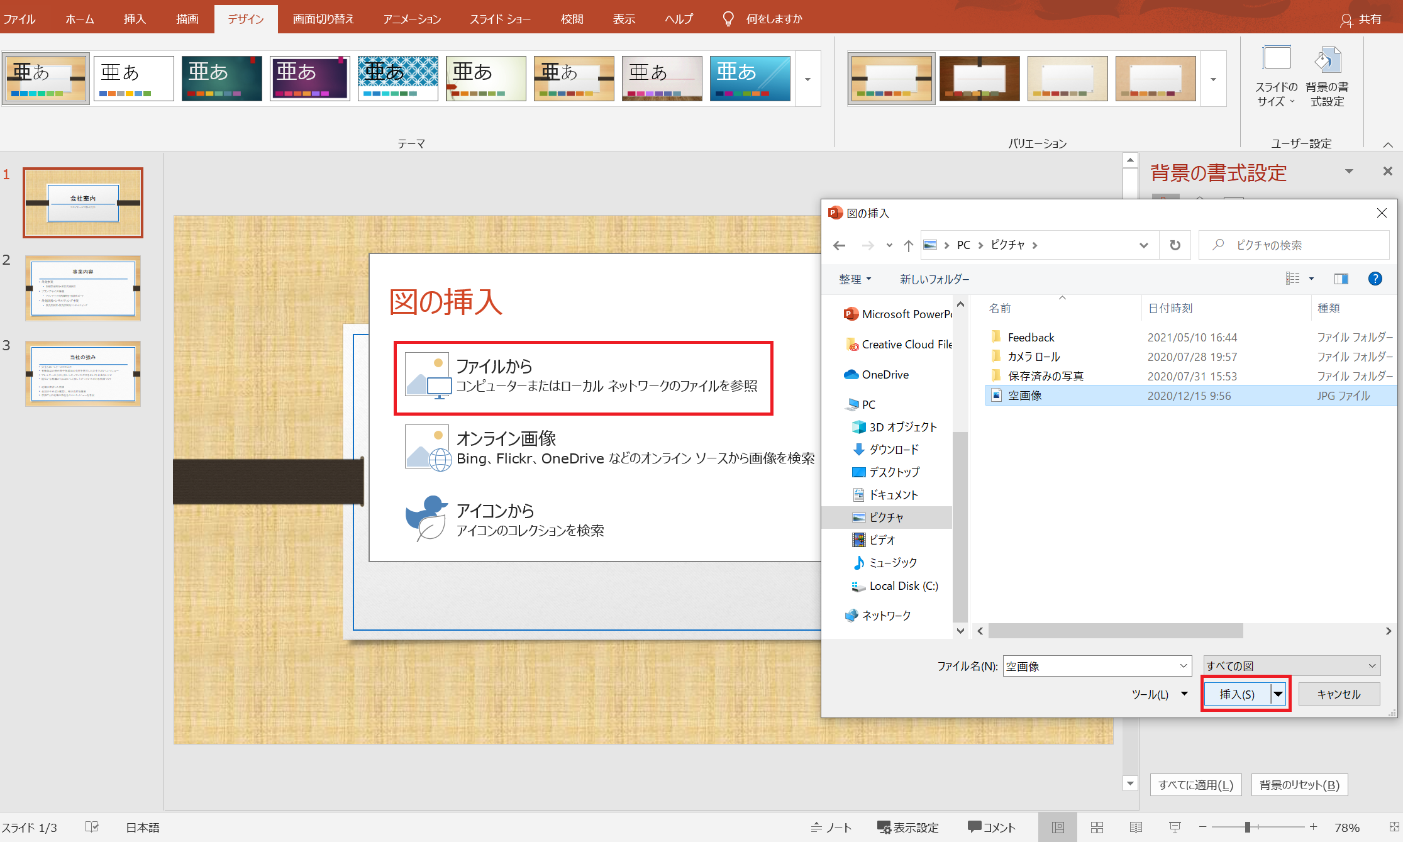This screenshot has height=842, width=1403.
Task: Click the ピクチャの検索 search box
Action: tap(1294, 245)
